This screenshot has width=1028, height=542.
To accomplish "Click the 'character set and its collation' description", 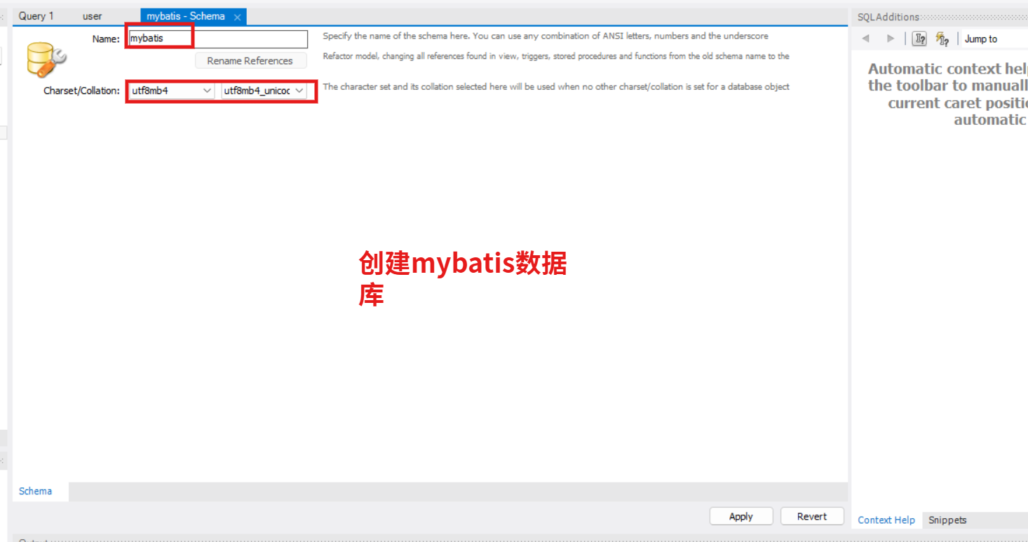I will (556, 87).
